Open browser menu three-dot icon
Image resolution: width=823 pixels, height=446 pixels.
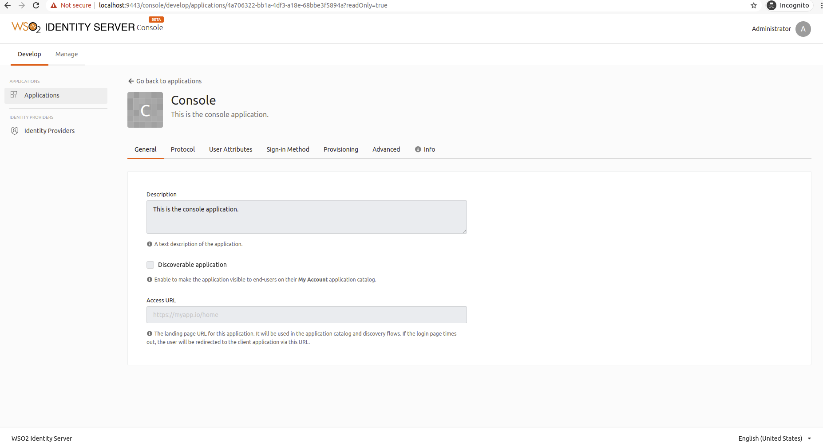pyautogui.click(x=821, y=5)
